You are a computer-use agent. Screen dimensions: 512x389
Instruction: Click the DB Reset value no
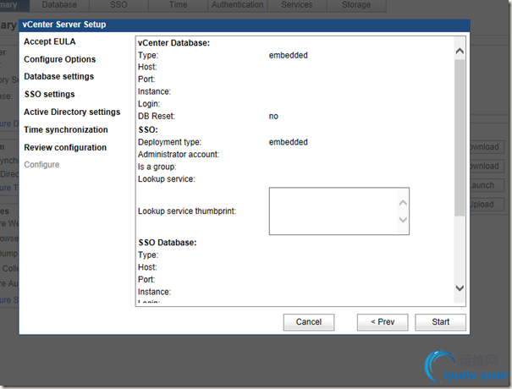coord(273,117)
